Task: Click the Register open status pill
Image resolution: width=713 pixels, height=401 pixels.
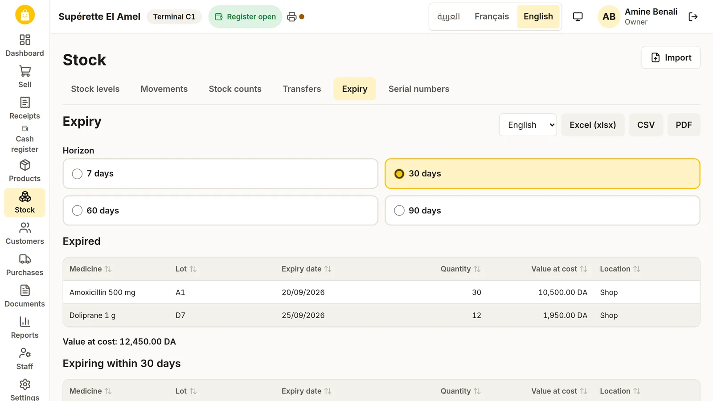Action: (x=246, y=17)
